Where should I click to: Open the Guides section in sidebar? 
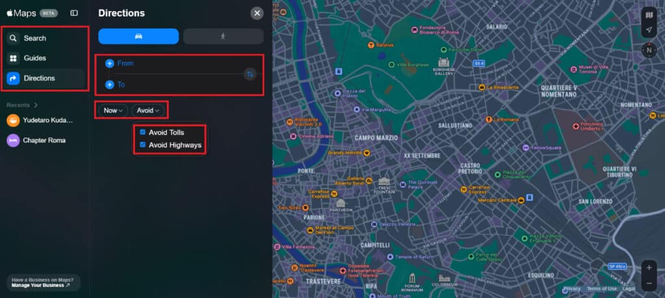[45, 58]
